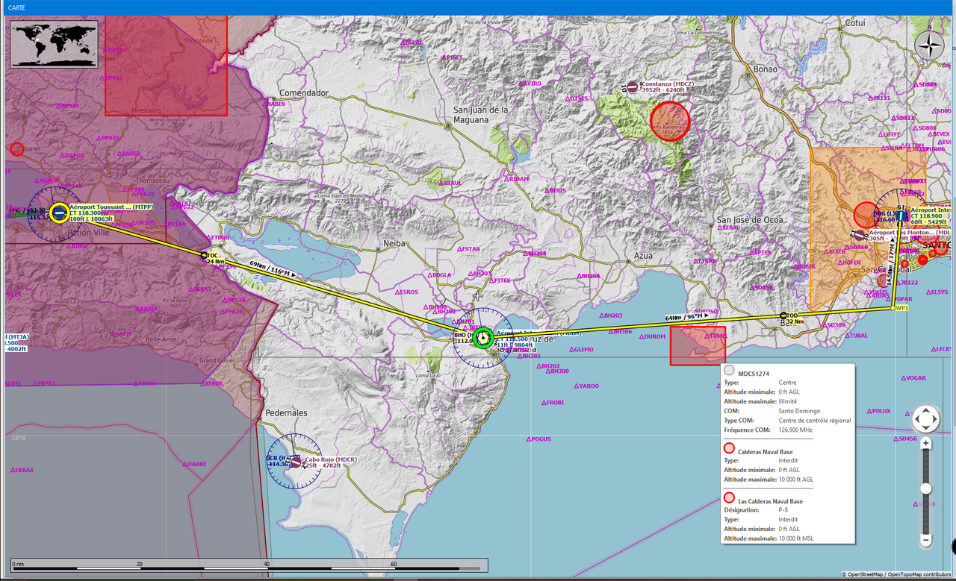
Task: Select the REXUL waypoint triangle
Action: (441, 183)
